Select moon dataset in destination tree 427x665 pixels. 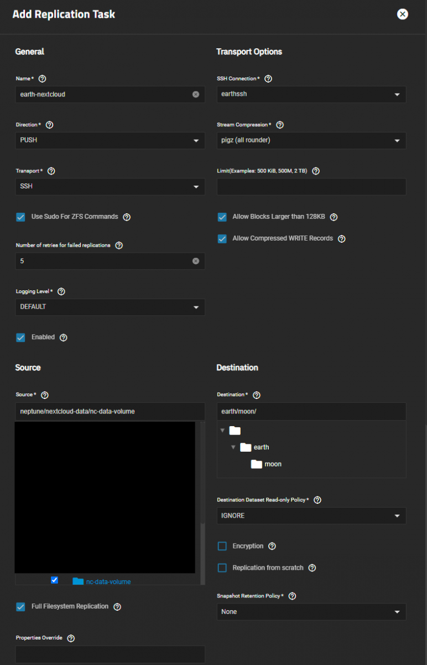pos(273,464)
